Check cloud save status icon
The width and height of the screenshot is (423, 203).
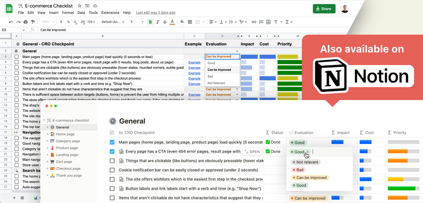pos(95,6)
